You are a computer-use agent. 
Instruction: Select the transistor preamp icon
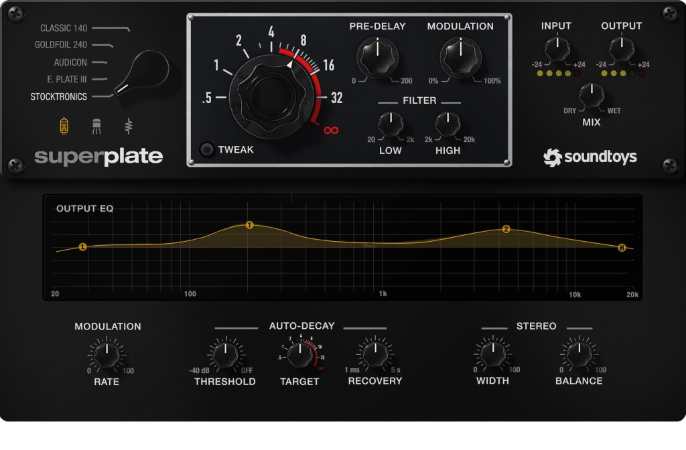(x=96, y=125)
